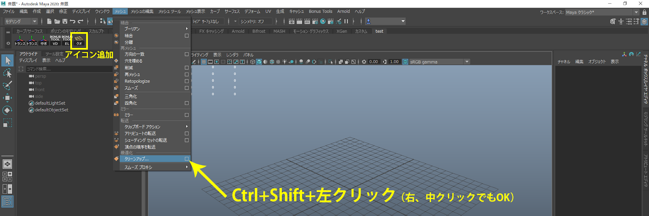Image resolution: width=649 pixels, height=216 pixels.
Task: Toggle the Outliner panel icon
Action: [x=7, y=201]
